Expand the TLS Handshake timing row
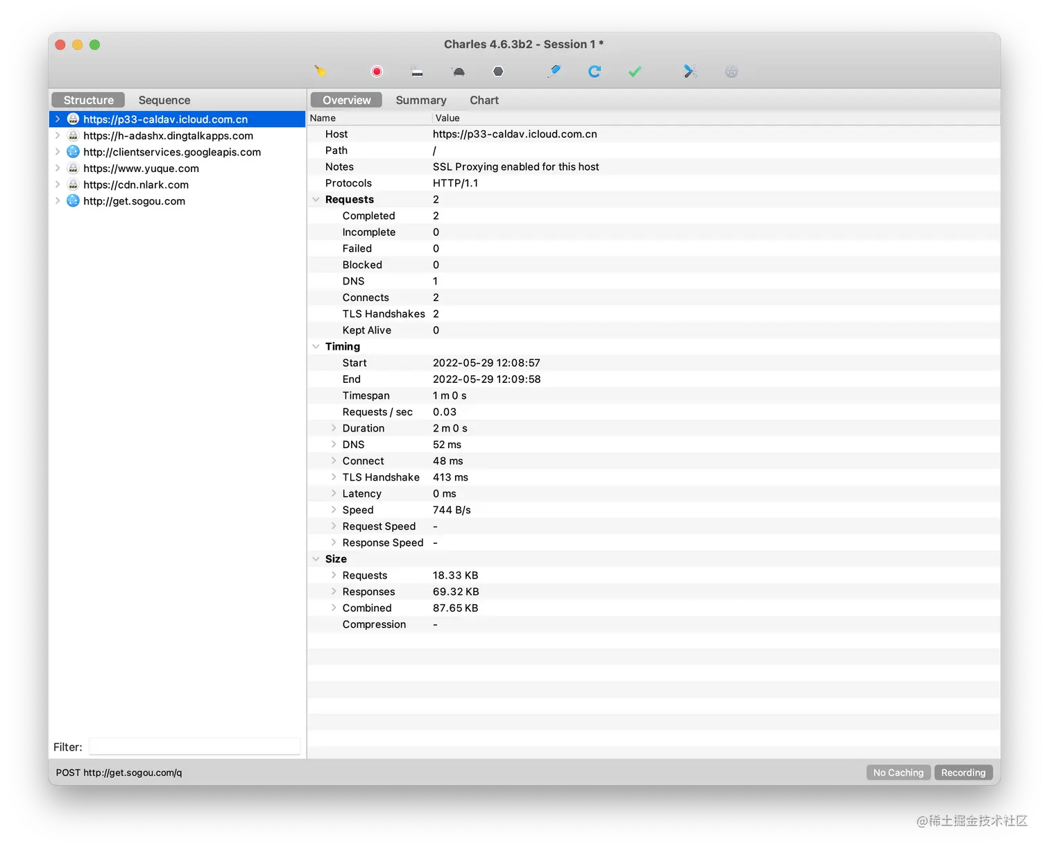The width and height of the screenshot is (1049, 849). pyautogui.click(x=334, y=477)
